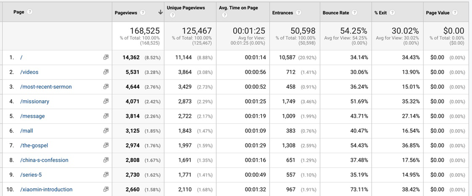Click the /series-5 page link

(32, 175)
